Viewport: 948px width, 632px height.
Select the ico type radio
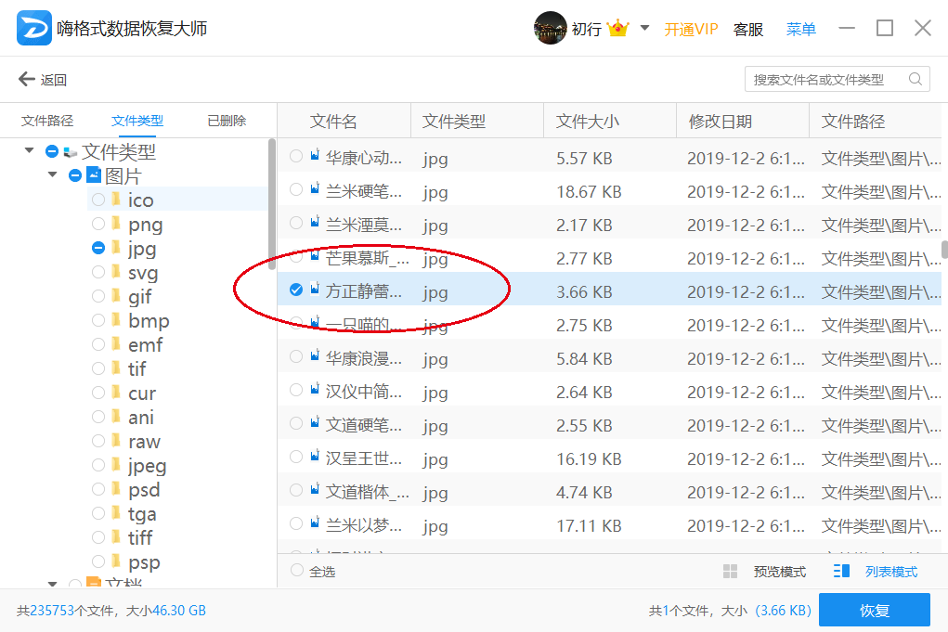pos(97,200)
